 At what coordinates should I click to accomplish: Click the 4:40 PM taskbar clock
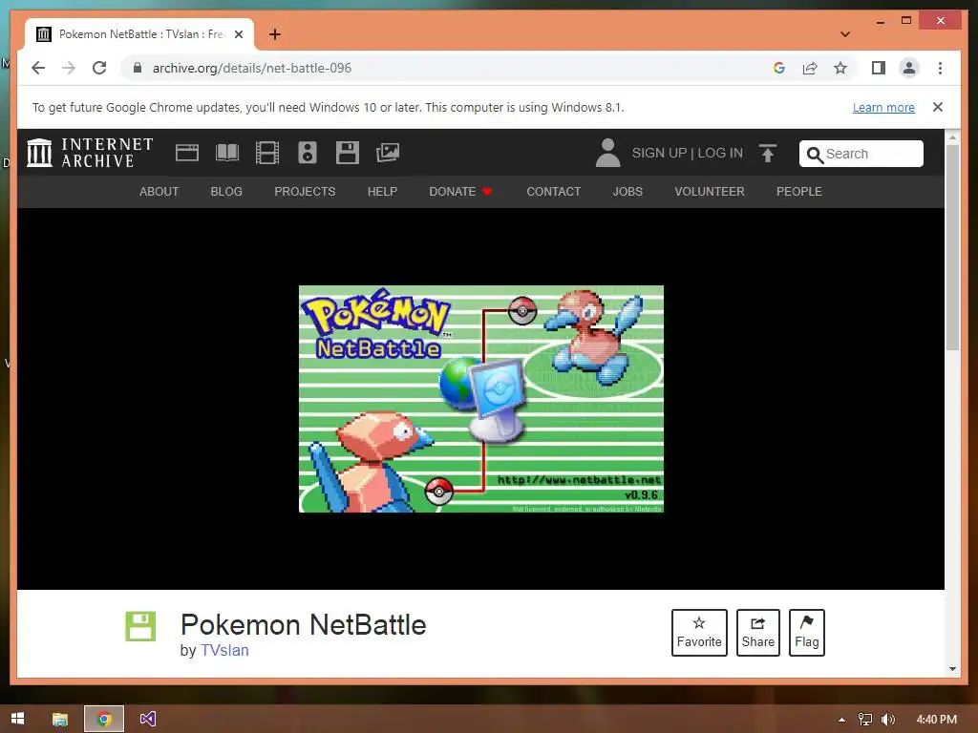[936, 720]
